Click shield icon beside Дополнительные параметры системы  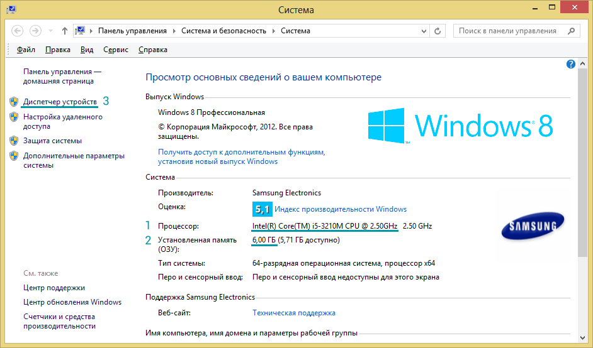pyautogui.click(x=14, y=156)
